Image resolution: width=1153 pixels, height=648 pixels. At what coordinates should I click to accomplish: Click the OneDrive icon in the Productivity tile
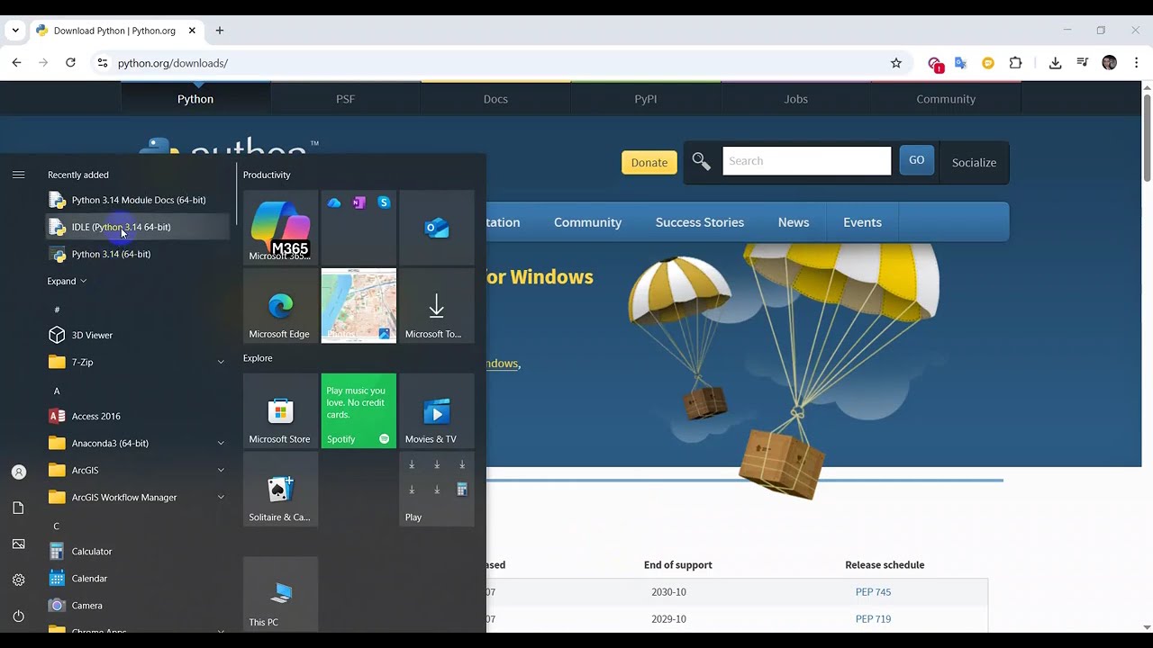[x=334, y=202]
